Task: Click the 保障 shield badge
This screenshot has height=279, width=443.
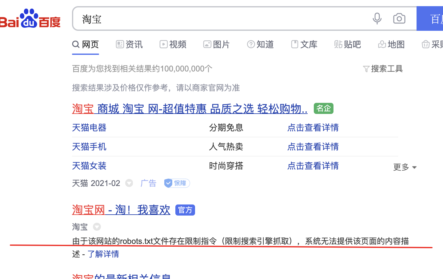Action: (x=177, y=183)
